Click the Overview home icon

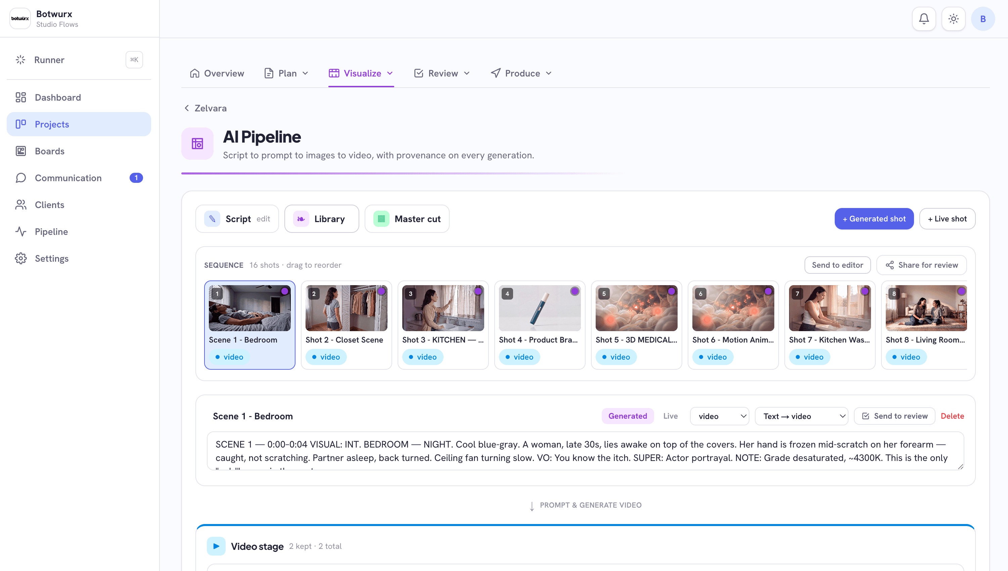(195, 73)
